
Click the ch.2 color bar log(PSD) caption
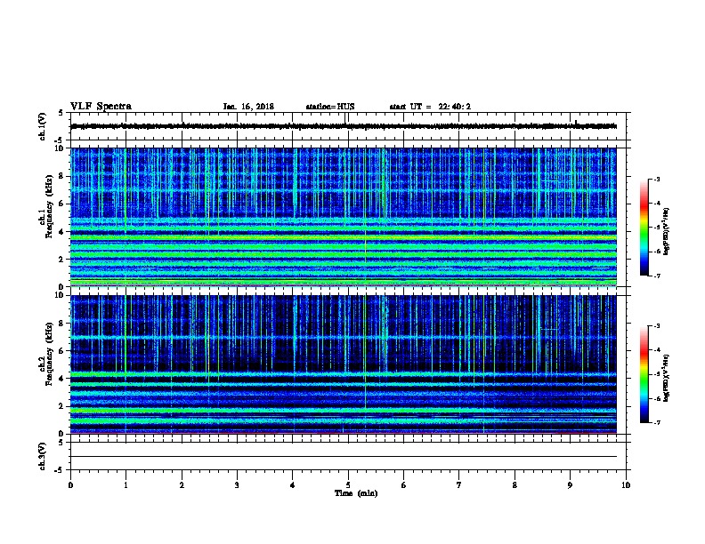(667, 378)
